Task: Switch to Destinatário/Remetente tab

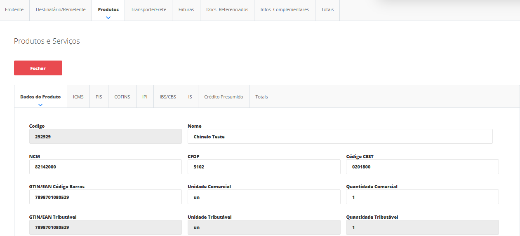Action: [61, 9]
